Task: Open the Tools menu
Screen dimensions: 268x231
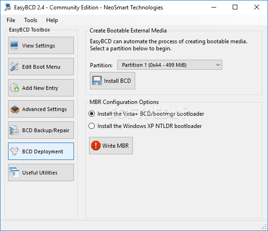Action: (x=31, y=20)
